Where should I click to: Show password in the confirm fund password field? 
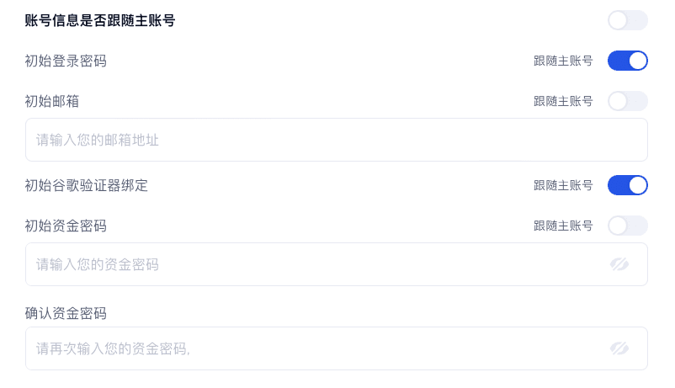(x=619, y=348)
